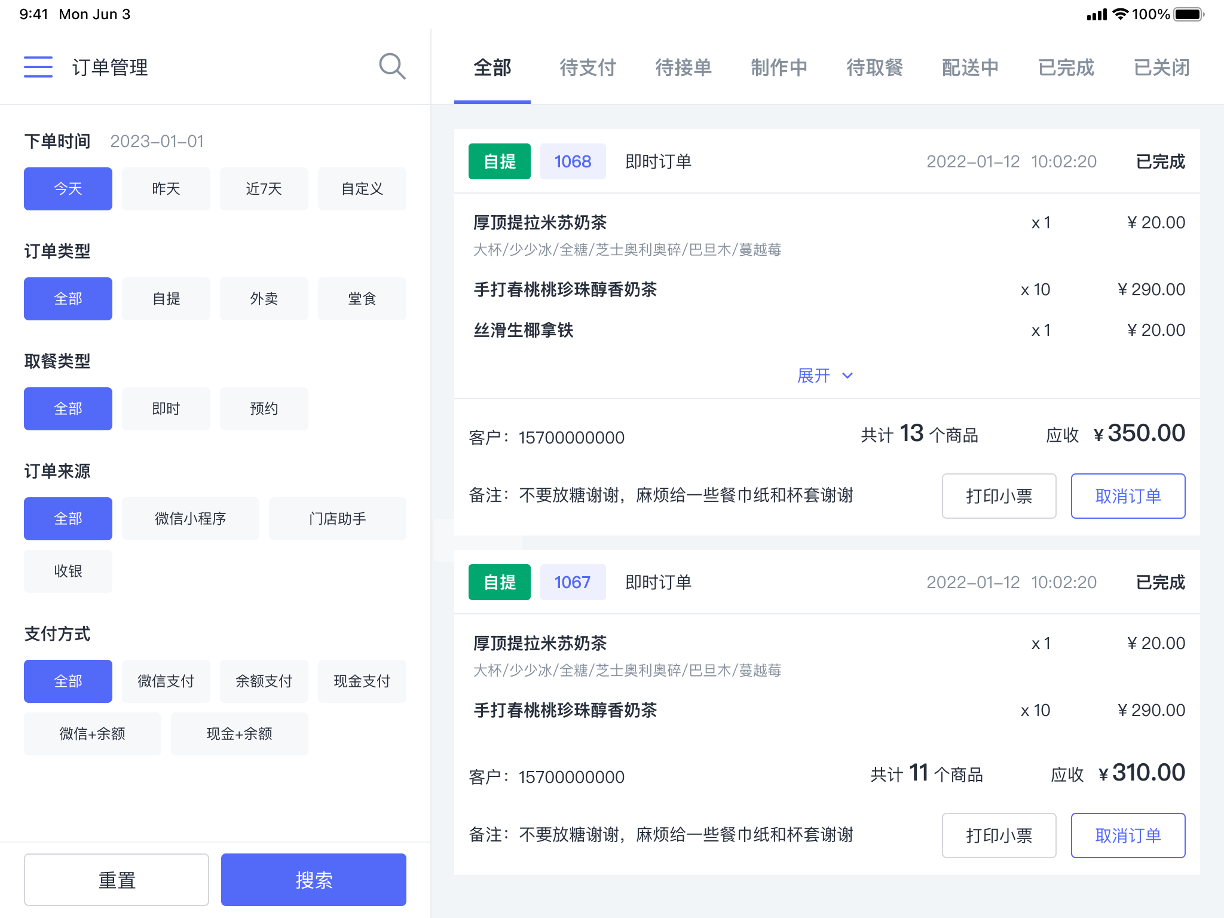Select 自提 order type filter
The width and height of the screenshot is (1224, 918).
(x=166, y=299)
